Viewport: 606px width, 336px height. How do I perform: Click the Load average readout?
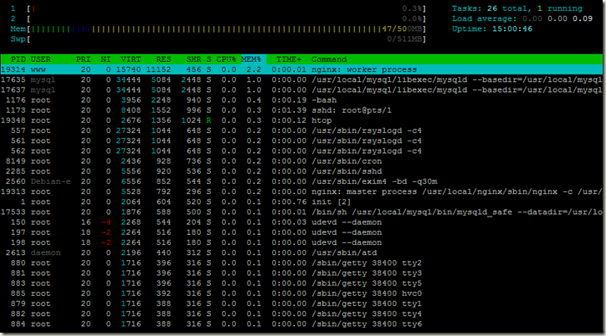(x=522, y=18)
